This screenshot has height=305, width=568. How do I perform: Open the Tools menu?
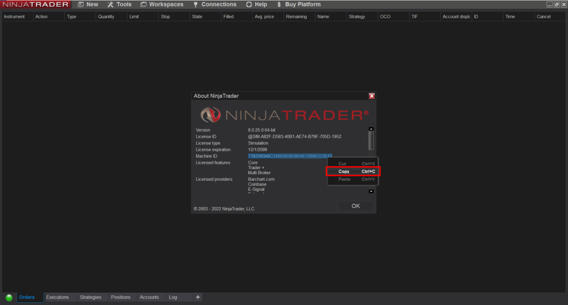[x=119, y=4]
